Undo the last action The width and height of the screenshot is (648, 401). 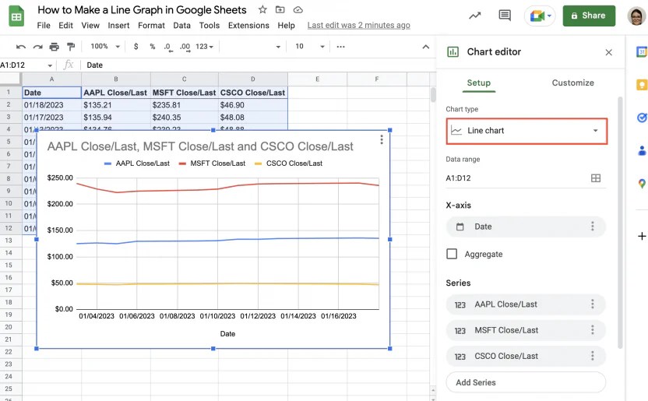(21, 47)
